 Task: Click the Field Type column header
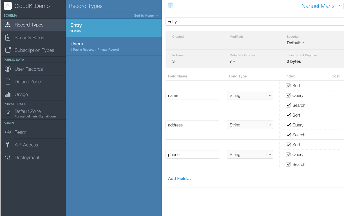(238, 76)
